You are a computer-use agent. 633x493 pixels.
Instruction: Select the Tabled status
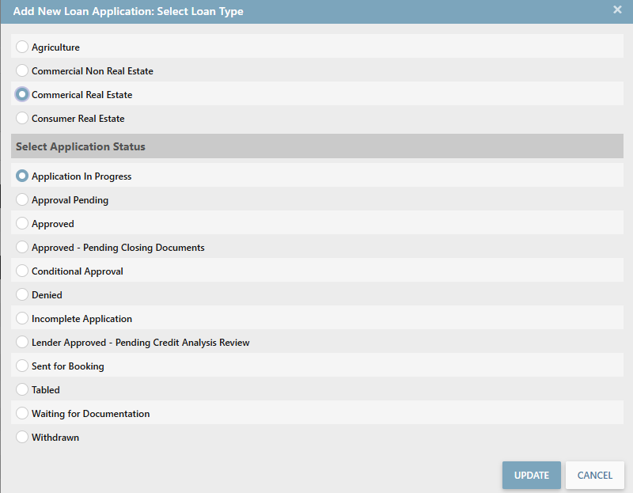22,390
